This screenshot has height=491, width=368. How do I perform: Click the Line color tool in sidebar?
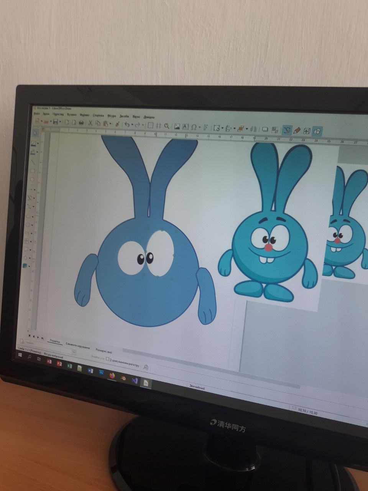tap(33, 143)
